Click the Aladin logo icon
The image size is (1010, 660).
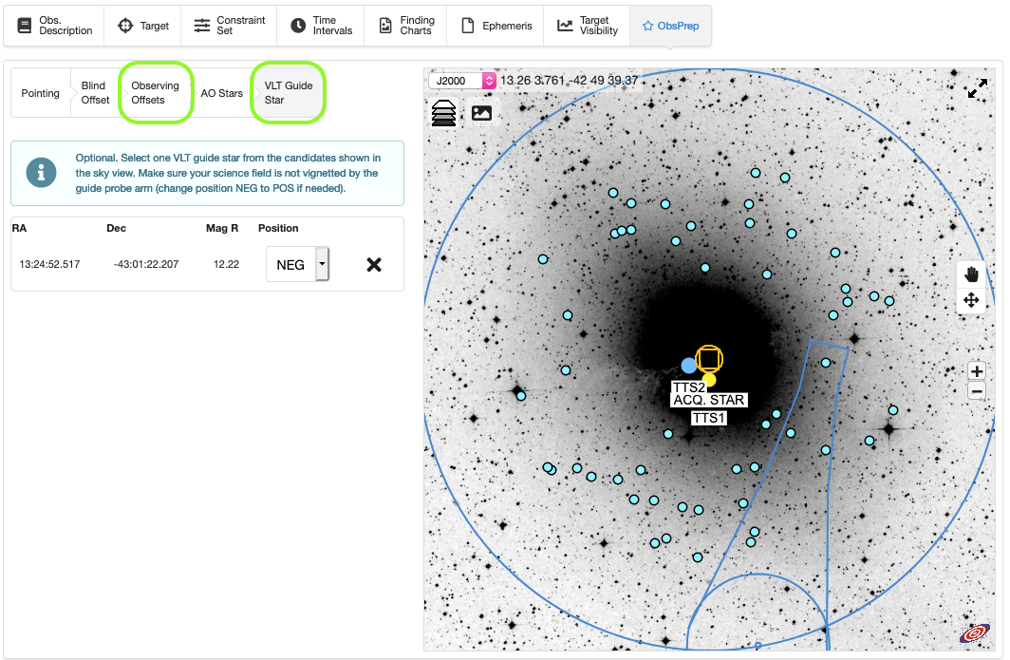pos(974,633)
